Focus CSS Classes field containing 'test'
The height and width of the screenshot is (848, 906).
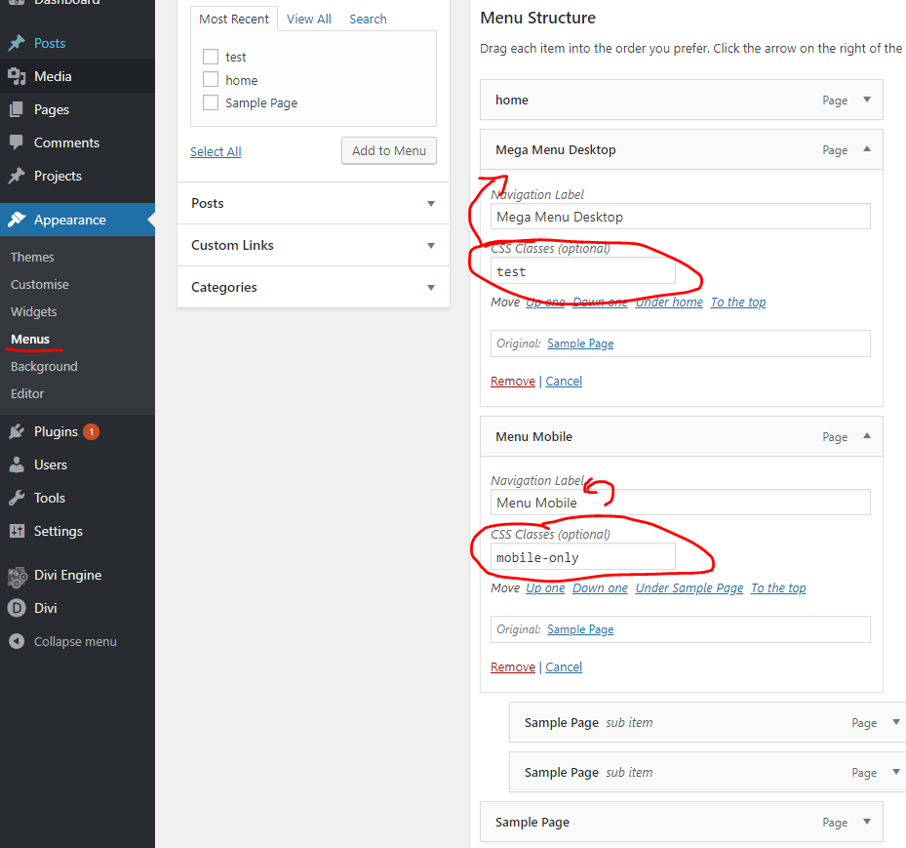tap(582, 271)
